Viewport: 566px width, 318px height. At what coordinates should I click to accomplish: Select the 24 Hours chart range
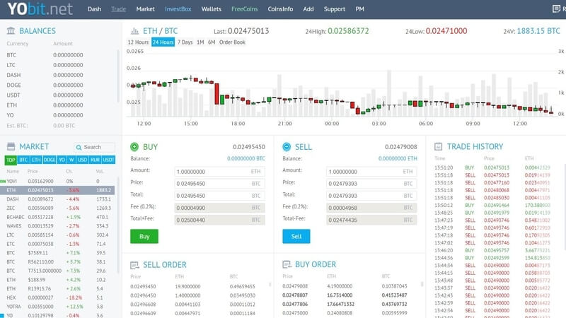(163, 42)
